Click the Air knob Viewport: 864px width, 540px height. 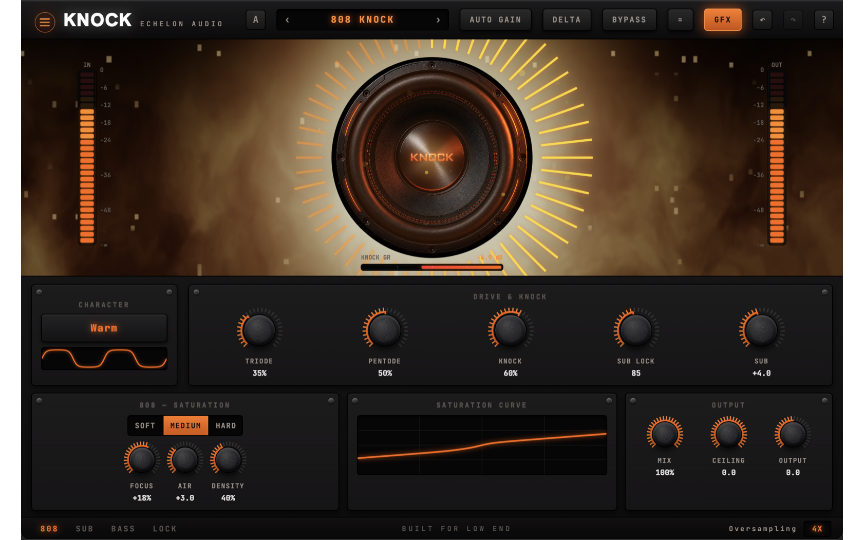click(x=185, y=459)
